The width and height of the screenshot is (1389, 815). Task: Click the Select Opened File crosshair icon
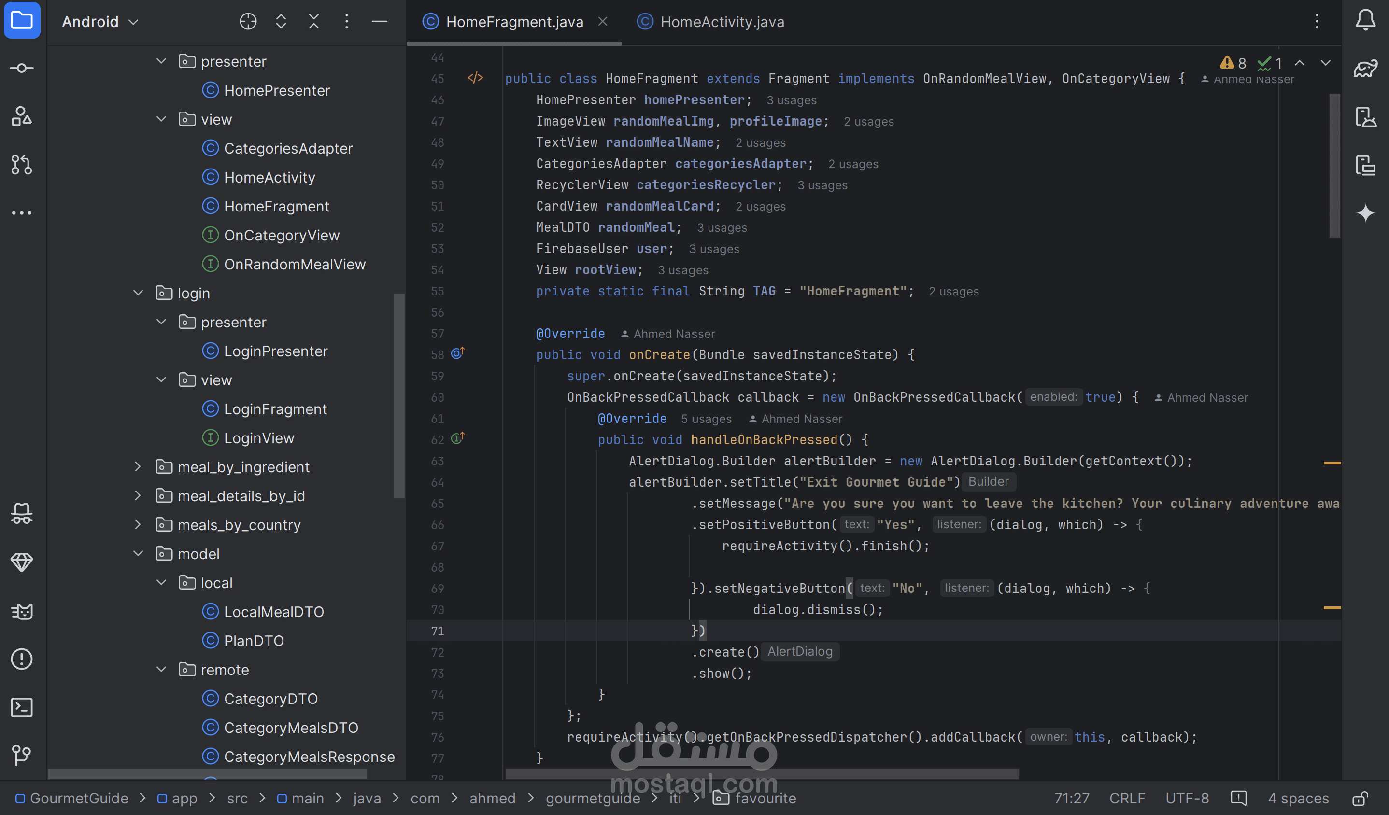(248, 22)
